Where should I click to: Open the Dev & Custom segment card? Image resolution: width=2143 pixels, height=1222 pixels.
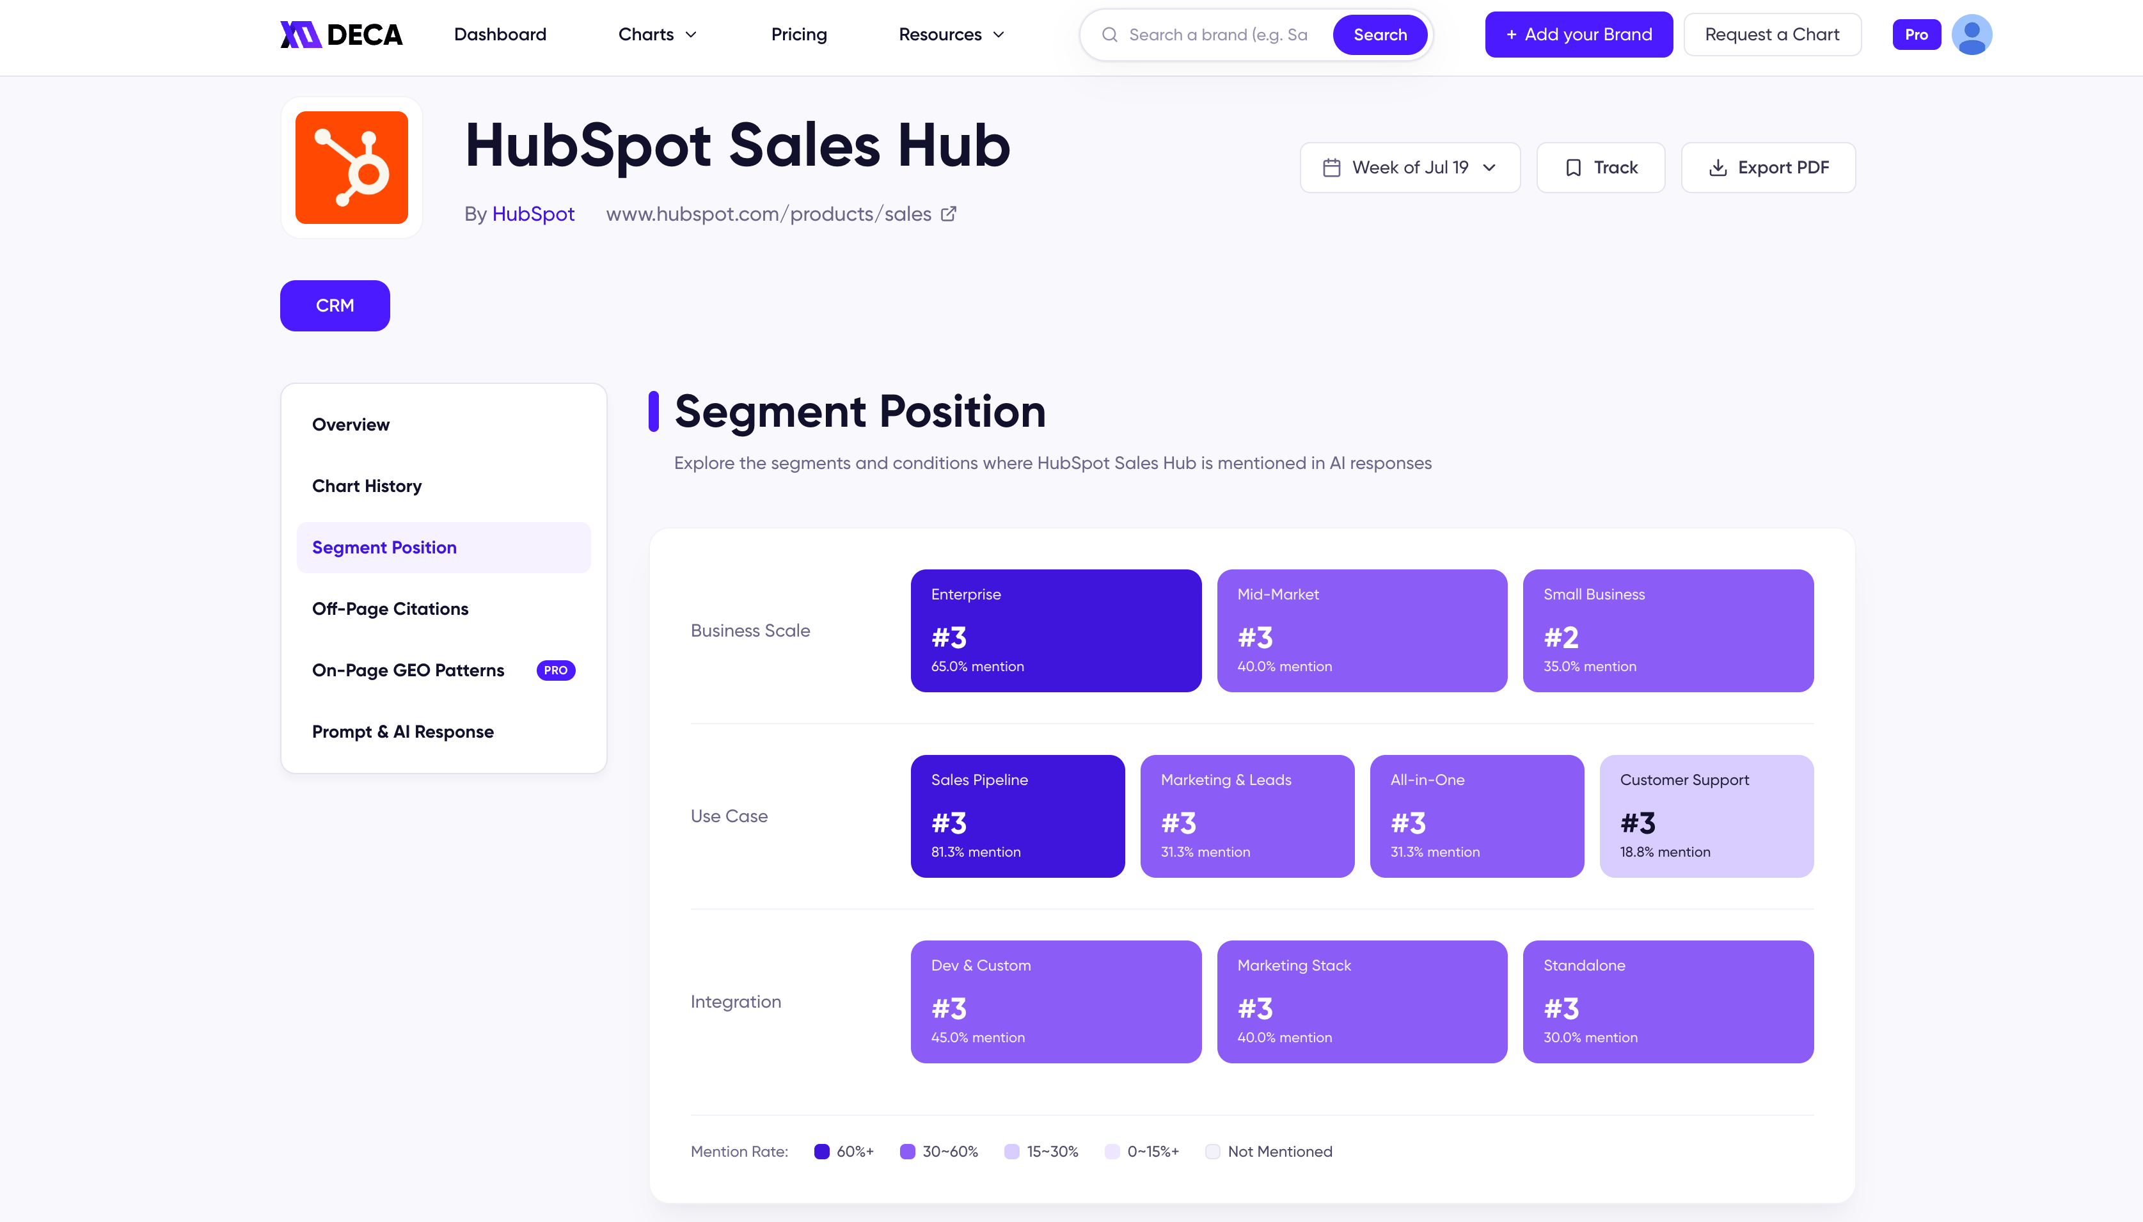[x=1056, y=1002]
